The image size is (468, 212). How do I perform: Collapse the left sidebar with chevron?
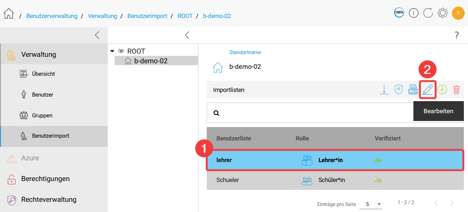tap(97, 35)
